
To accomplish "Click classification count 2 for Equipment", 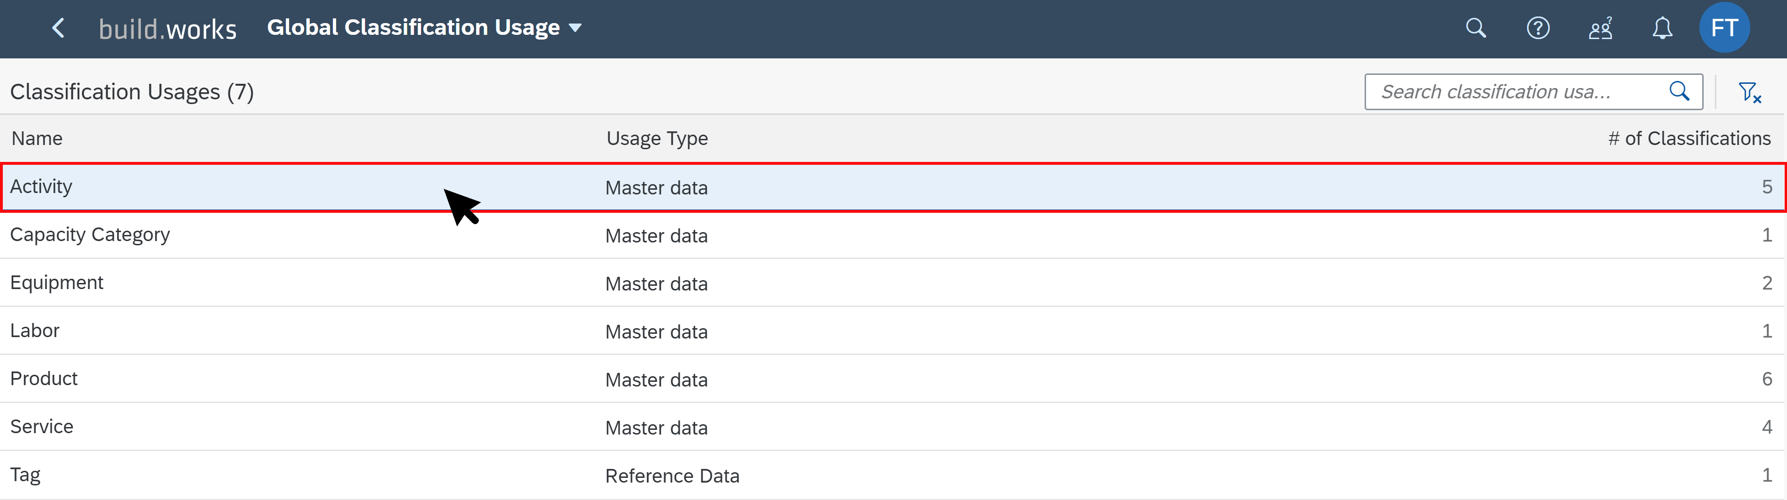I will point(1767,283).
